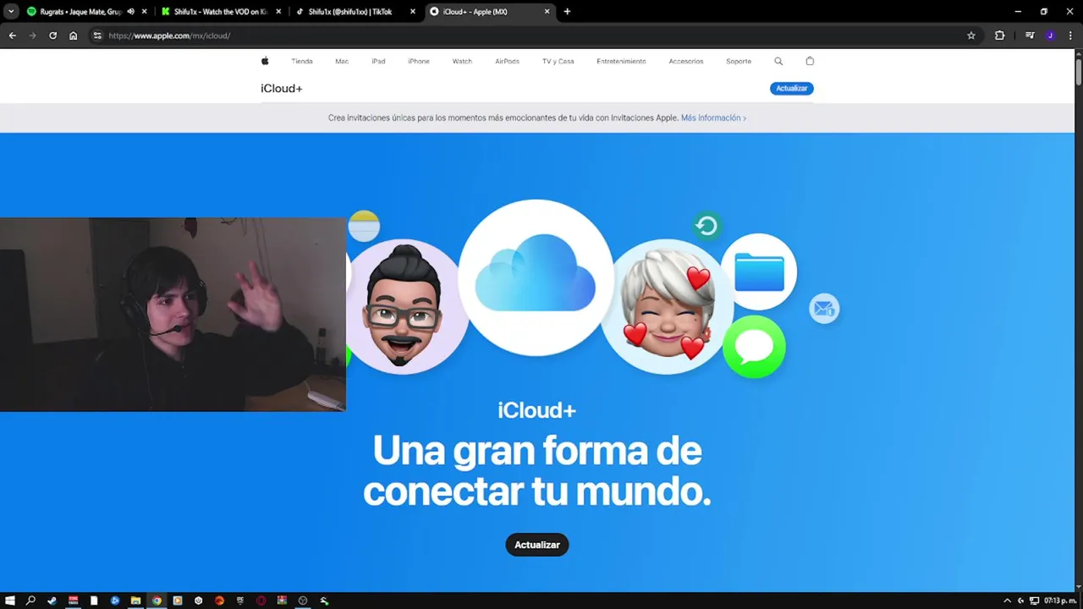
Task: Close the Rugrats tab
Action: (145, 12)
